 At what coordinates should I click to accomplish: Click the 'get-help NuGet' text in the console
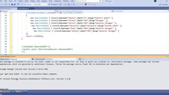(12, 74)
